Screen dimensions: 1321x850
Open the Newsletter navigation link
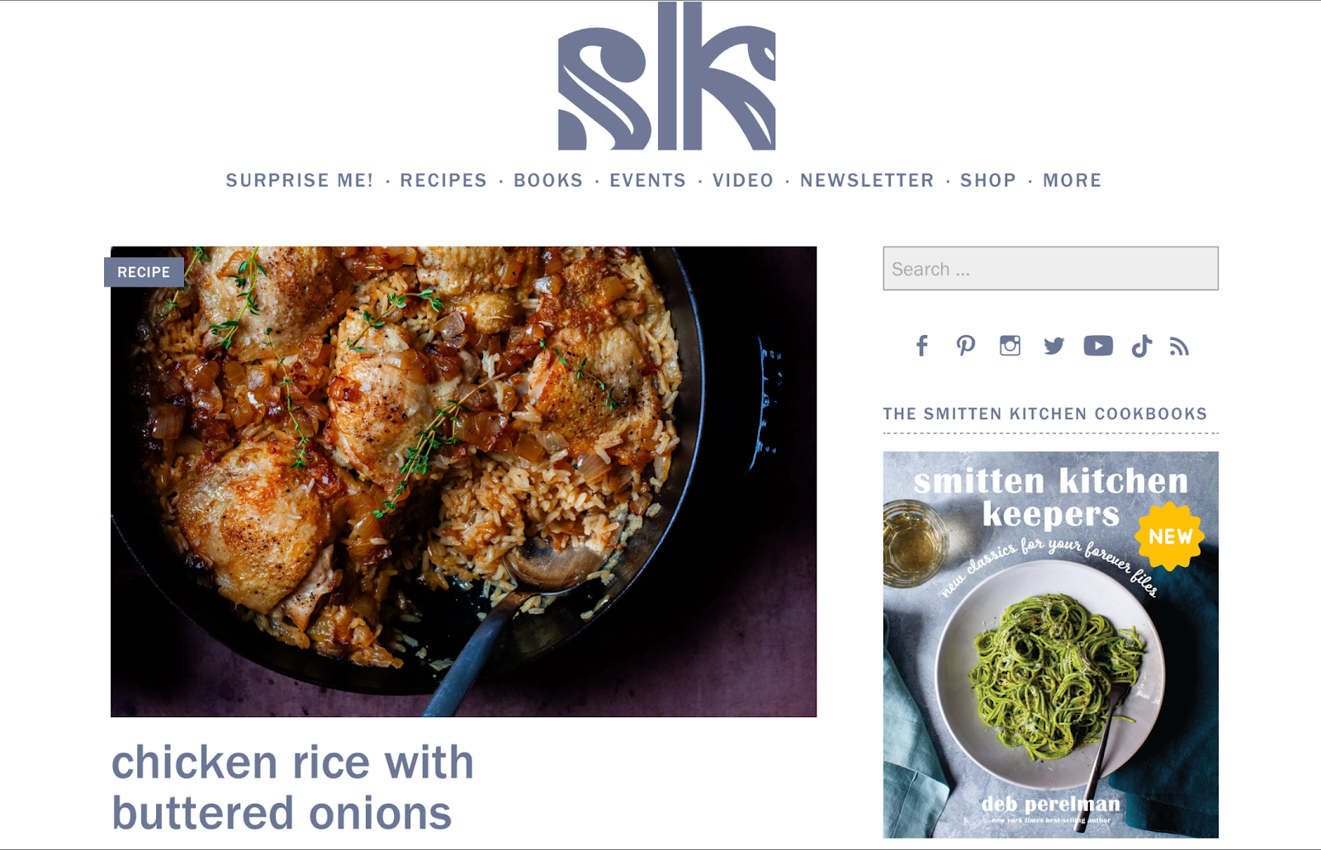click(867, 180)
